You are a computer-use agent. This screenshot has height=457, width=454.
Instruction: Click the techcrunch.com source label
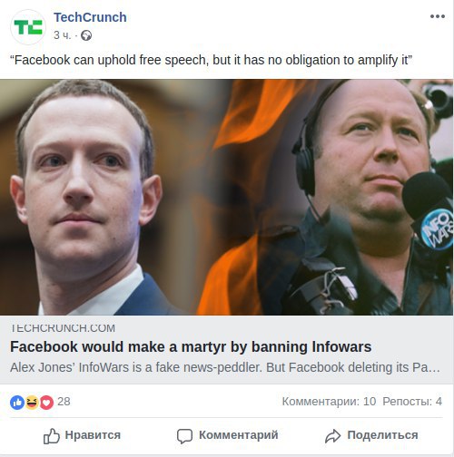click(63, 328)
